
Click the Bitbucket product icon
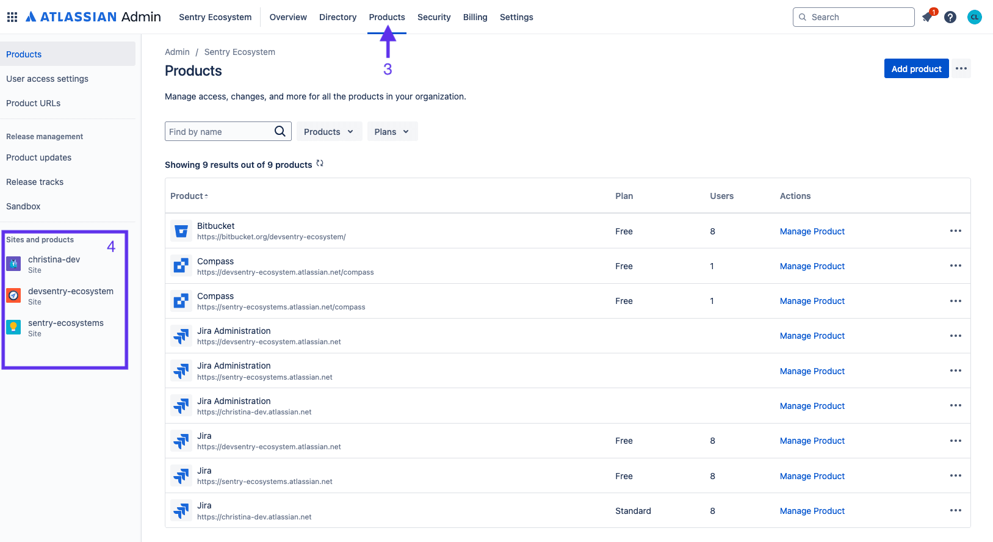point(181,231)
